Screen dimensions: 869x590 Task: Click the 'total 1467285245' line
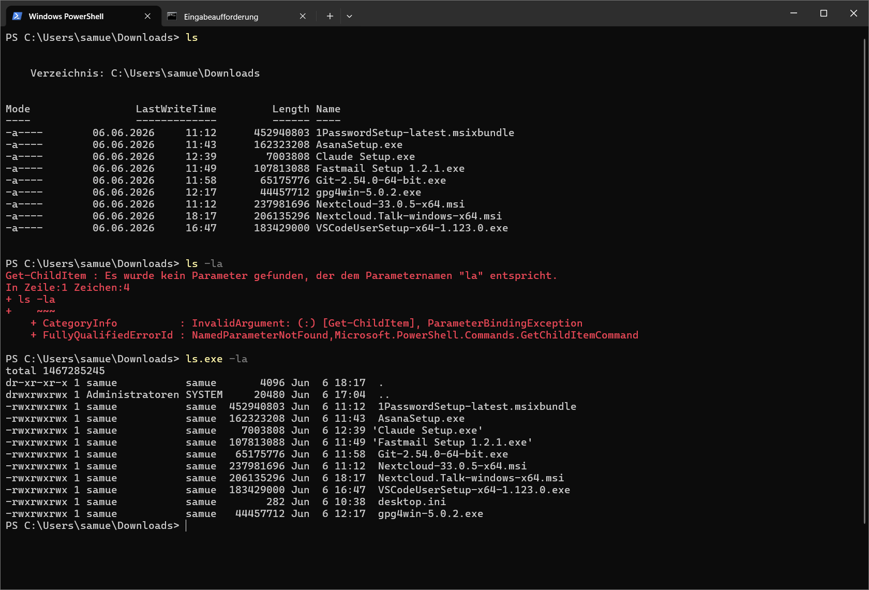coord(55,371)
